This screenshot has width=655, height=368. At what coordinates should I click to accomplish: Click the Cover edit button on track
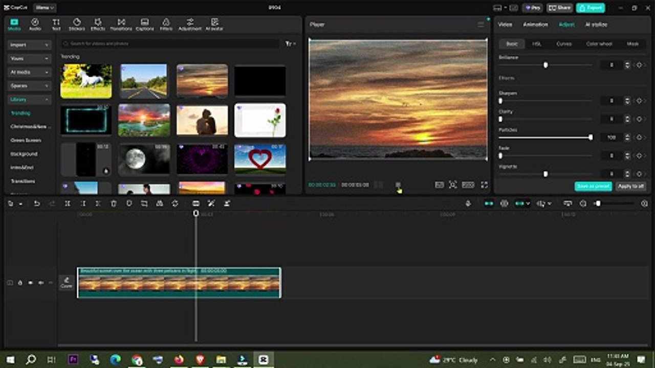tap(67, 283)
